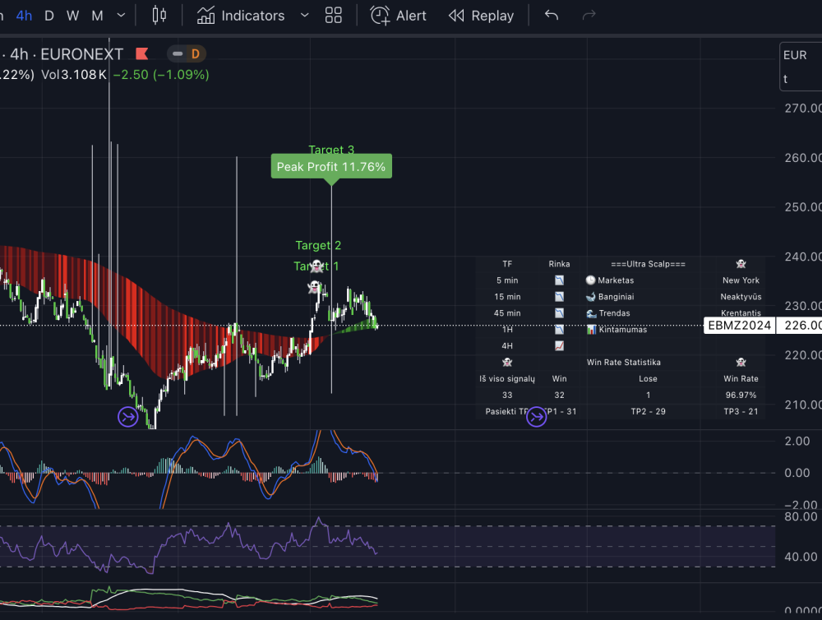Click the 5 min row trend icon

[x=559, y=280]
